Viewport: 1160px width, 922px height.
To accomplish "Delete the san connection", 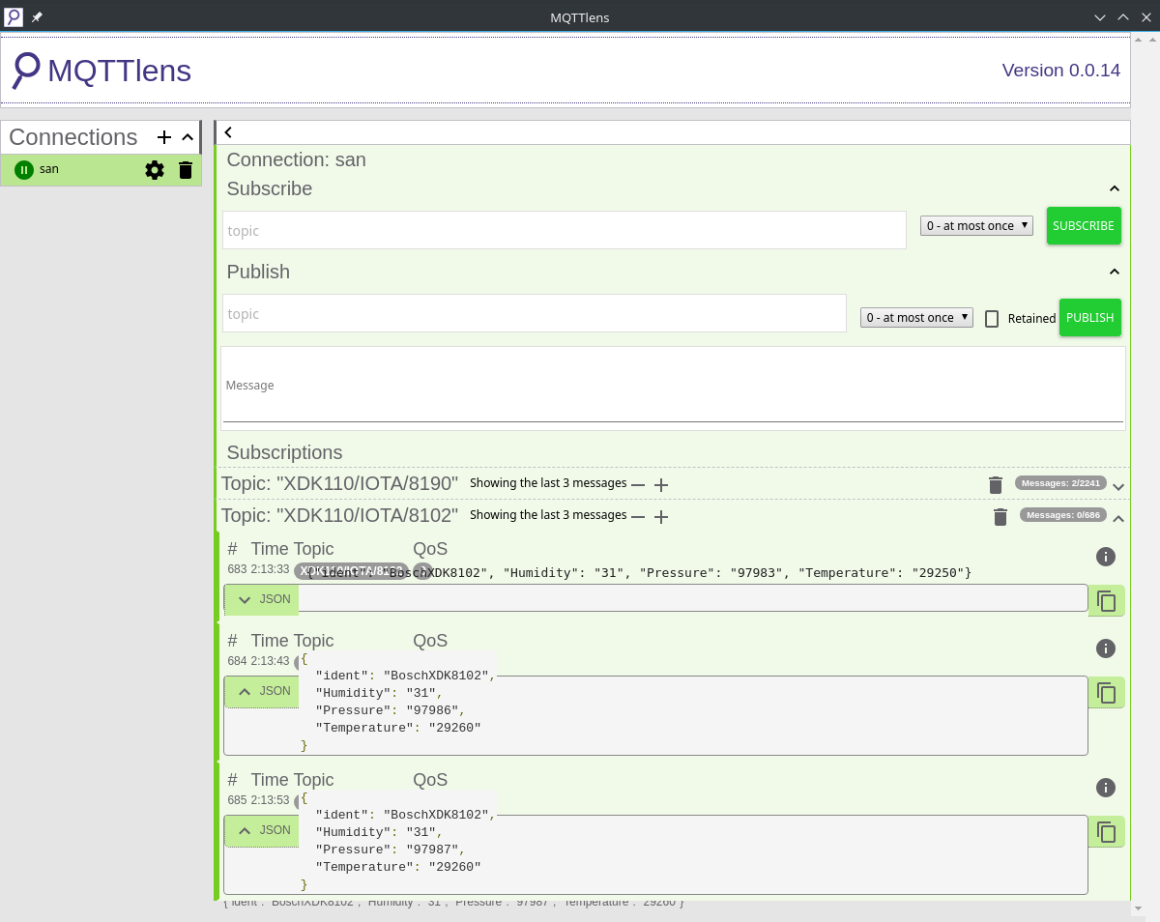I will [186, 170].
